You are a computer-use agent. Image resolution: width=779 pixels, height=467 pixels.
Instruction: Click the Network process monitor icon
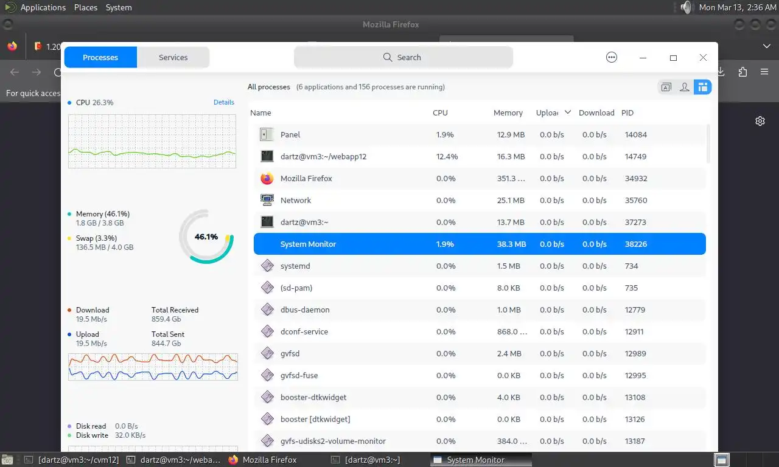pos(267,200)
